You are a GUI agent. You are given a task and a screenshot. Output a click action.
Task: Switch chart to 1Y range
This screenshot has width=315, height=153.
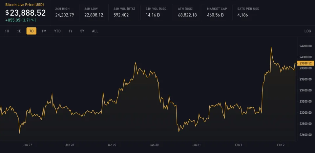pos(71,31)
